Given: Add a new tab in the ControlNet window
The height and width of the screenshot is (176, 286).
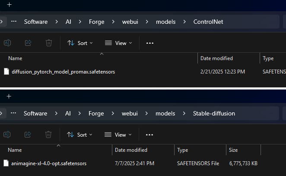Looking at the screenshot, I should (9, 5).
